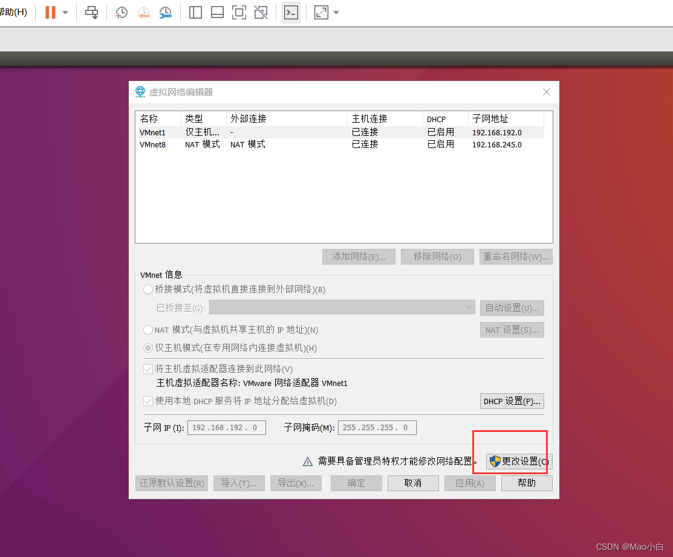The height and width of the screenshot is (557, 673).
Task: Click the 导出(X)... button
Action: (296, 483)
